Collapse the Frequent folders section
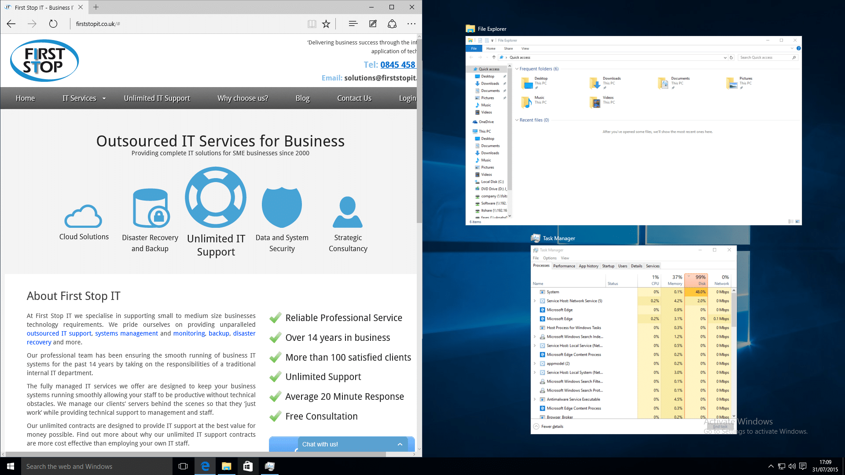Viewport: 845px width, 475px height. point(517,69)
